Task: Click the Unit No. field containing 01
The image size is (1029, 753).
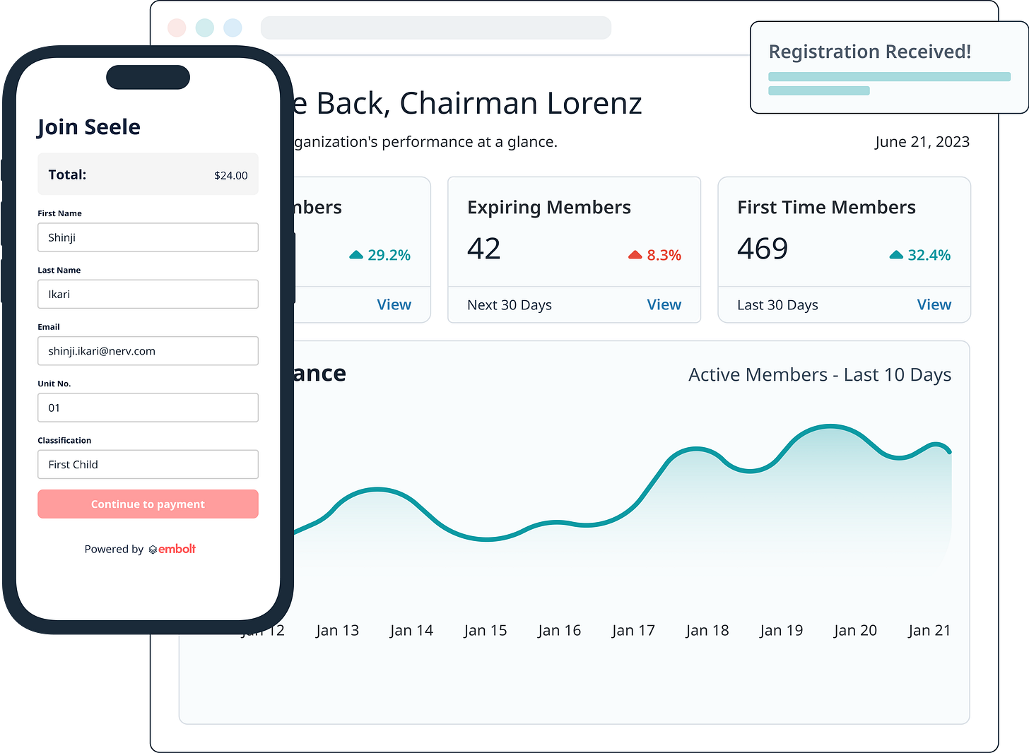Action: coord(148,408)
